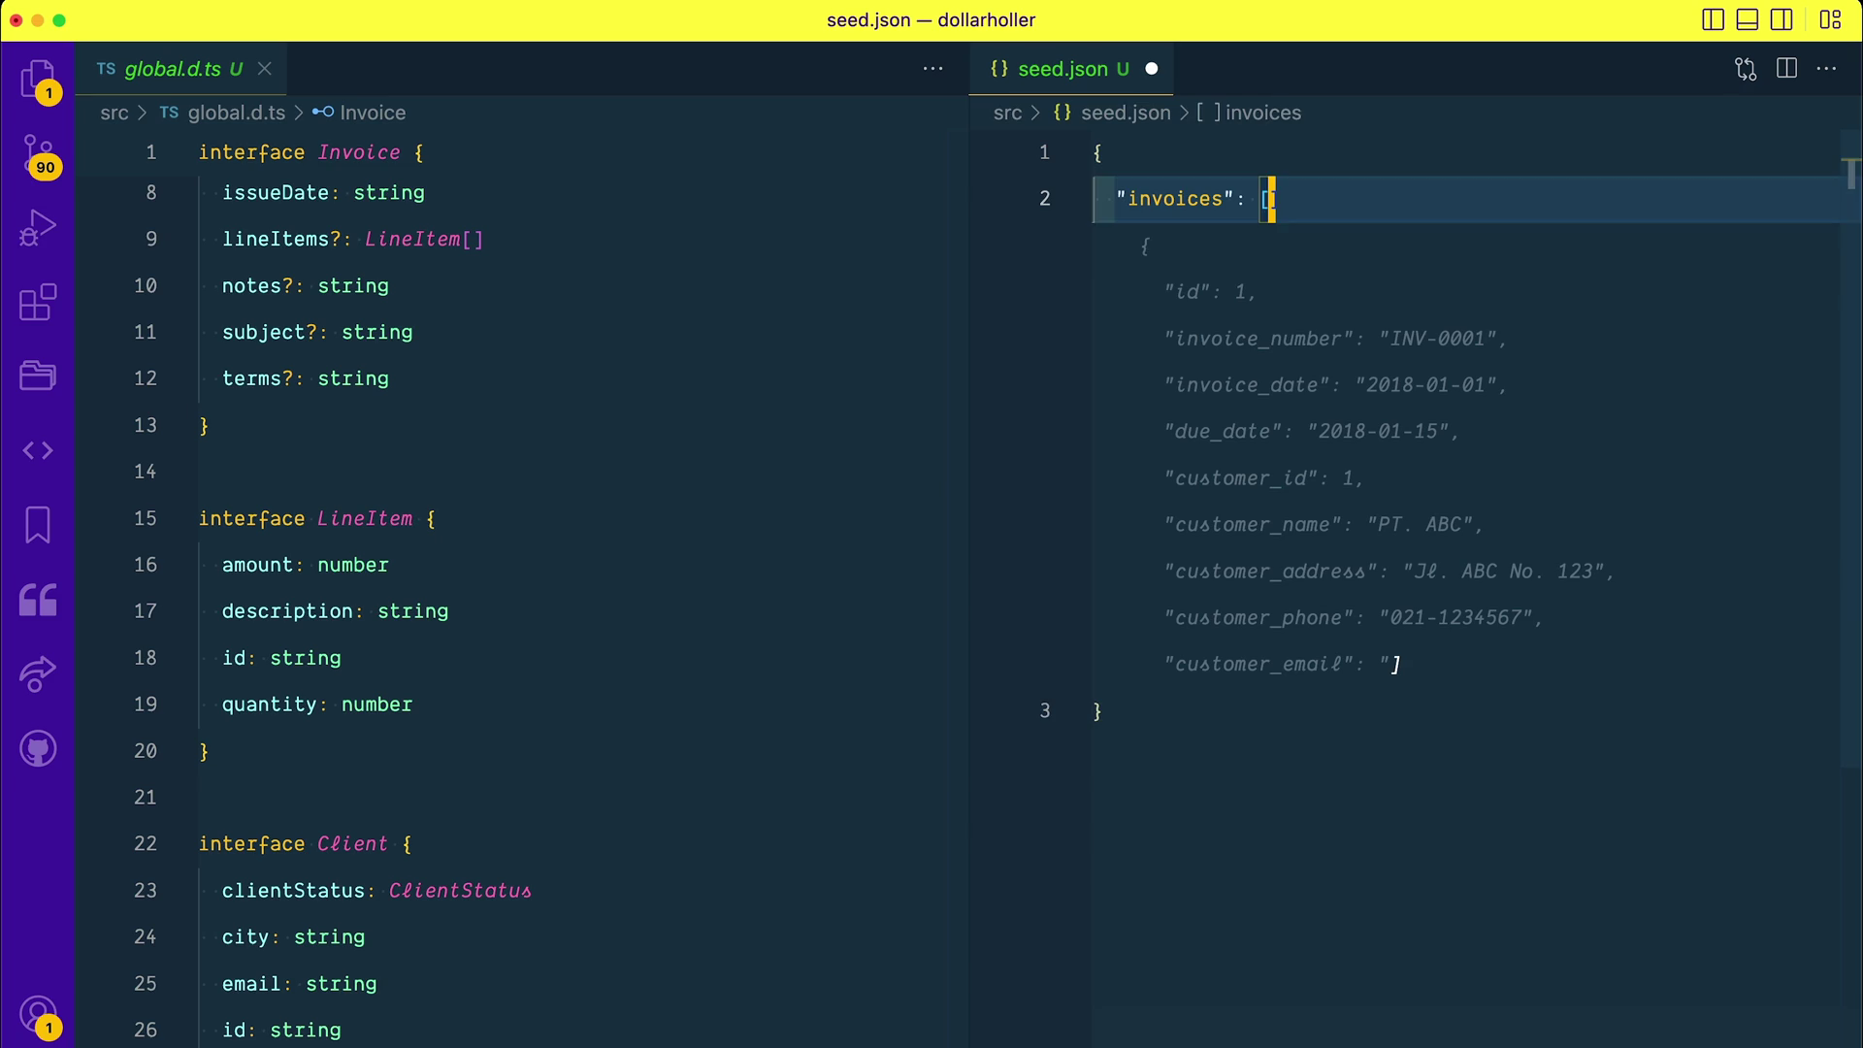Click src breadcrumb in right editor

tap(1007, 113)
